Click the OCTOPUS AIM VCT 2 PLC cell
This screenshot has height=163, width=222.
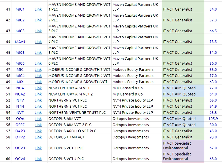click(79, 125)
